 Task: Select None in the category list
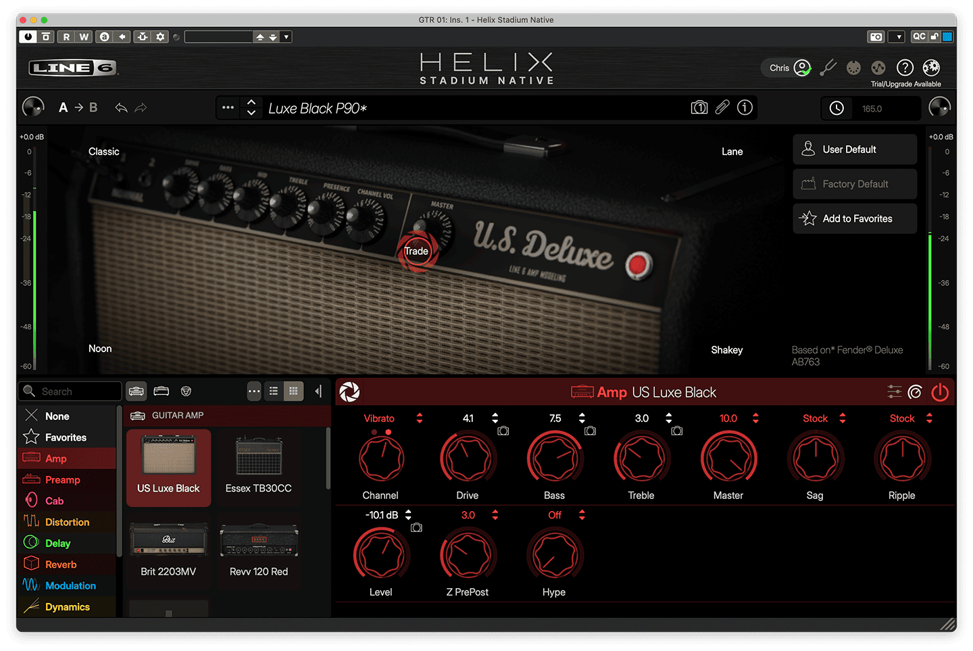pyautogui.click(x=66, y=416)
